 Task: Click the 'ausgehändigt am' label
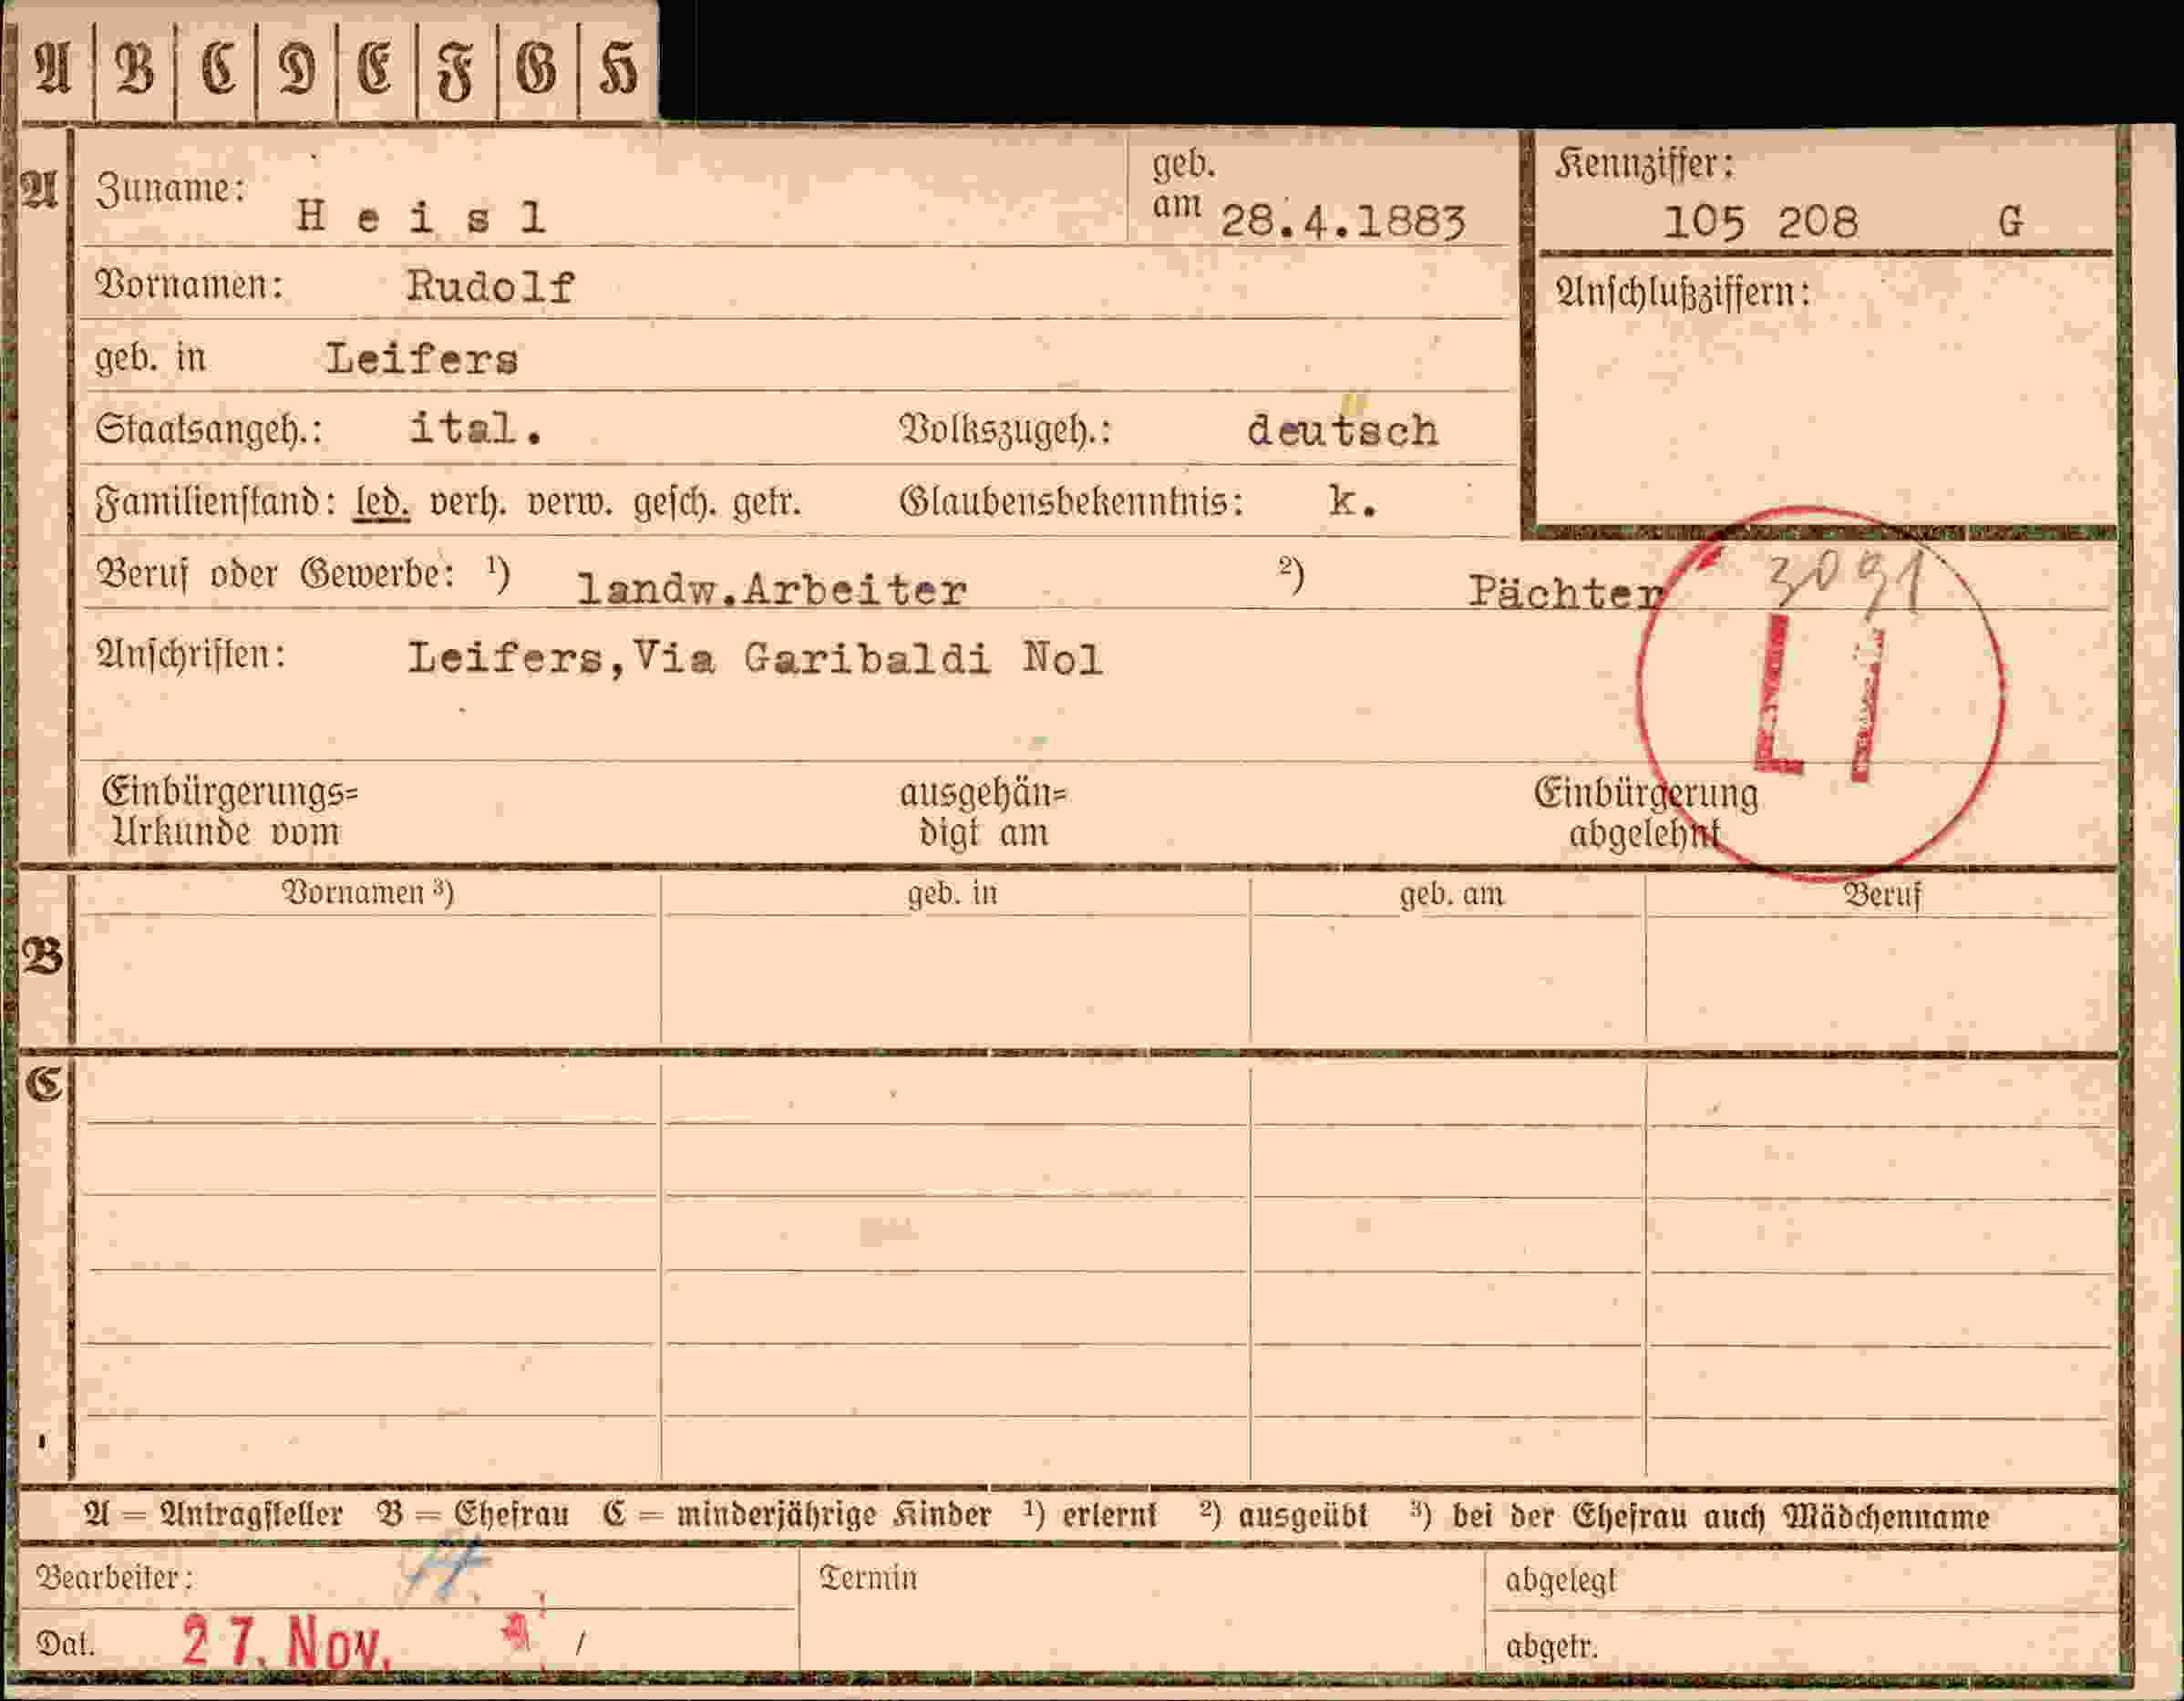pyautogui.click(x=983, y=813)
